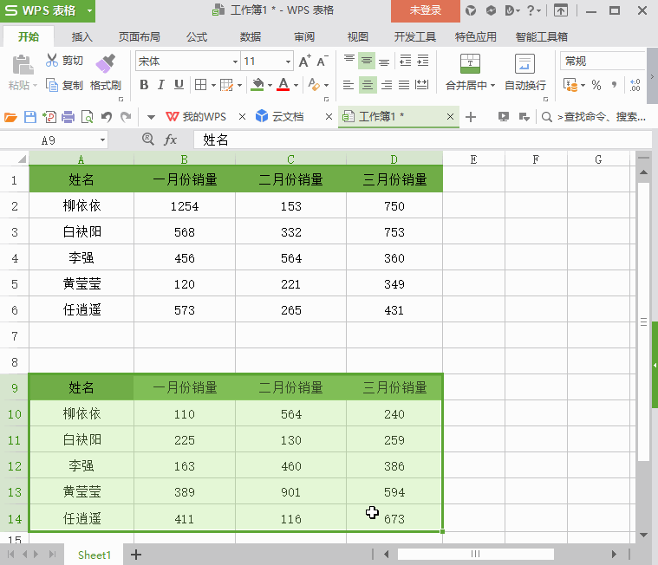
Task: Switch to the 数据 tab
Action: point(251,37)
